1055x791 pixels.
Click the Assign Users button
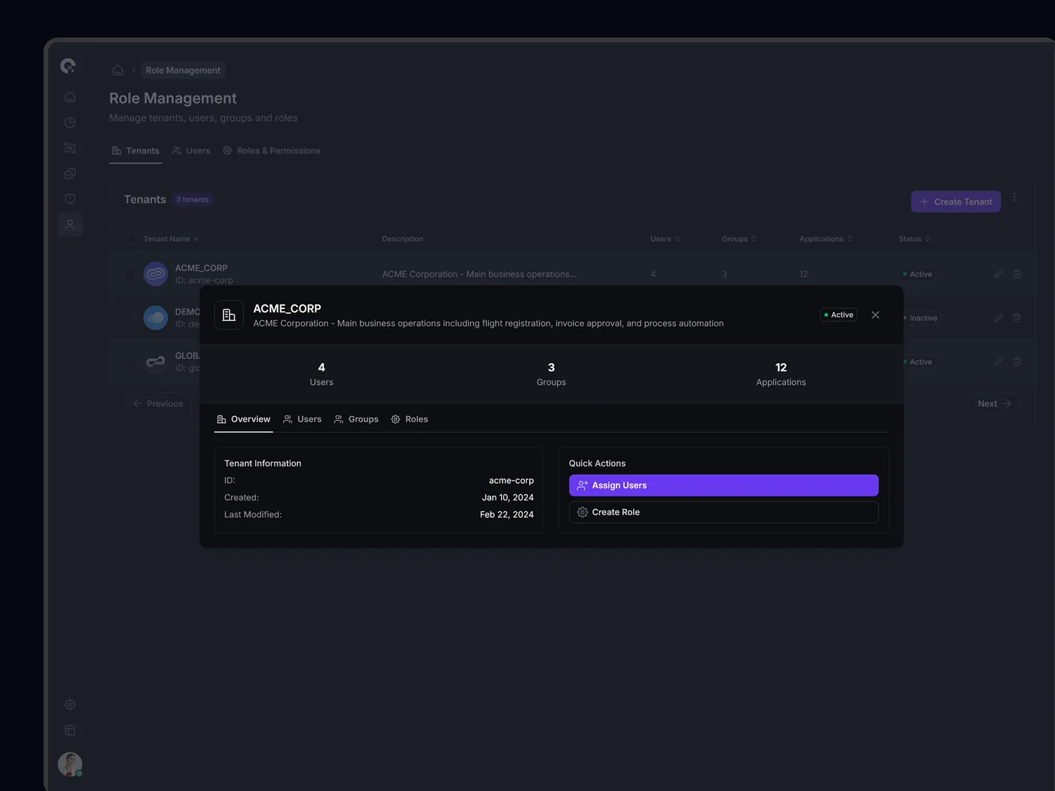tap(723, 485)
